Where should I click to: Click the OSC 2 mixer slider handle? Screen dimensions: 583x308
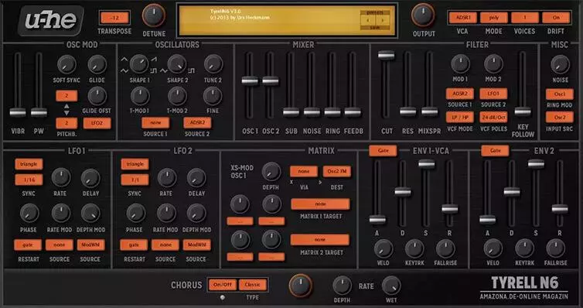click(271, 80)
